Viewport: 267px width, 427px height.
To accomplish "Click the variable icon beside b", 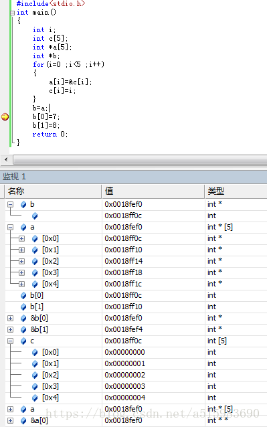I will pos(23,205).
